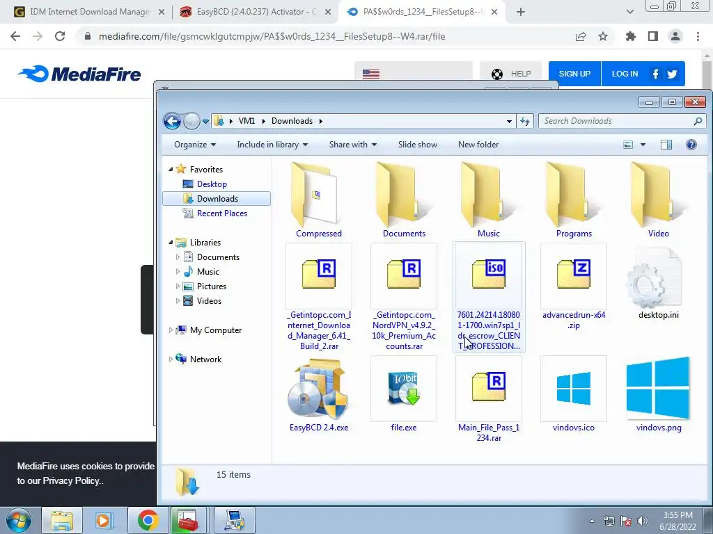Select the NordVPN Premium Accounts rar file
This screenshot has width=713, height=534.
(x=404, y=298)
